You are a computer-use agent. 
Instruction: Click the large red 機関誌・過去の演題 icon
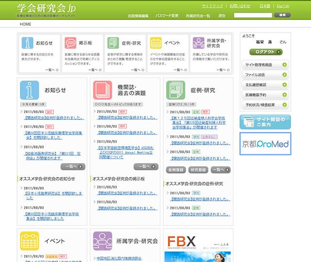(x=102, y=90)
